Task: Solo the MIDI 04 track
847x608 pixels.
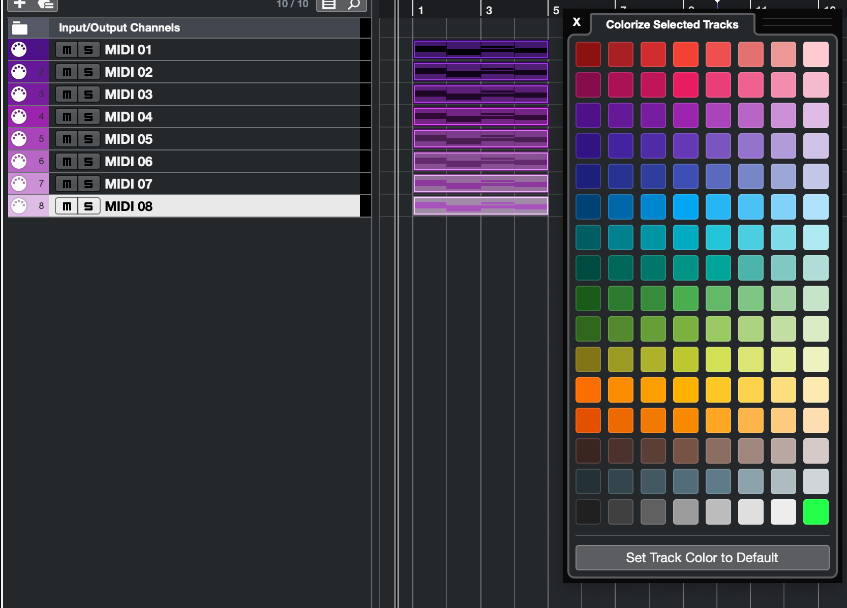Action: [88, 117]
